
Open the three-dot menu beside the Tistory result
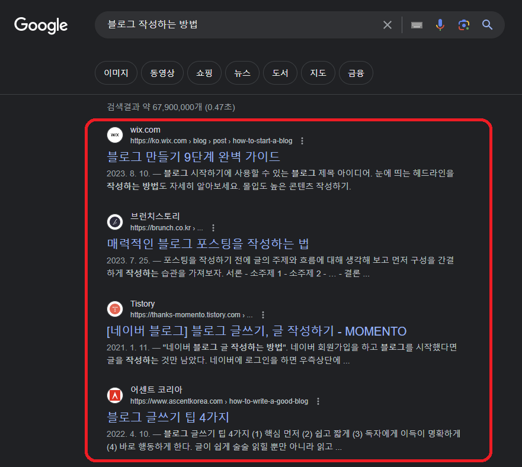(x=263, y=314)
